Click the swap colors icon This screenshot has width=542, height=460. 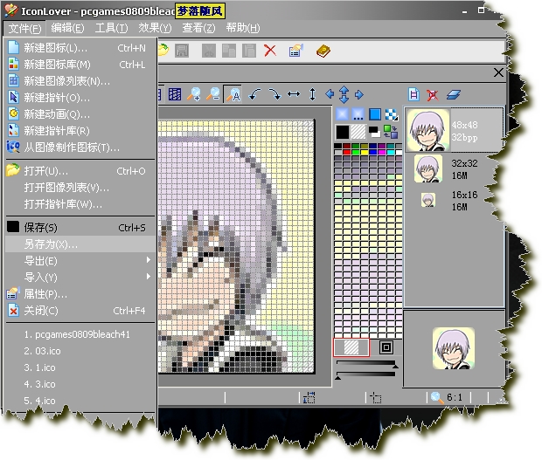(x=391, y=132)
